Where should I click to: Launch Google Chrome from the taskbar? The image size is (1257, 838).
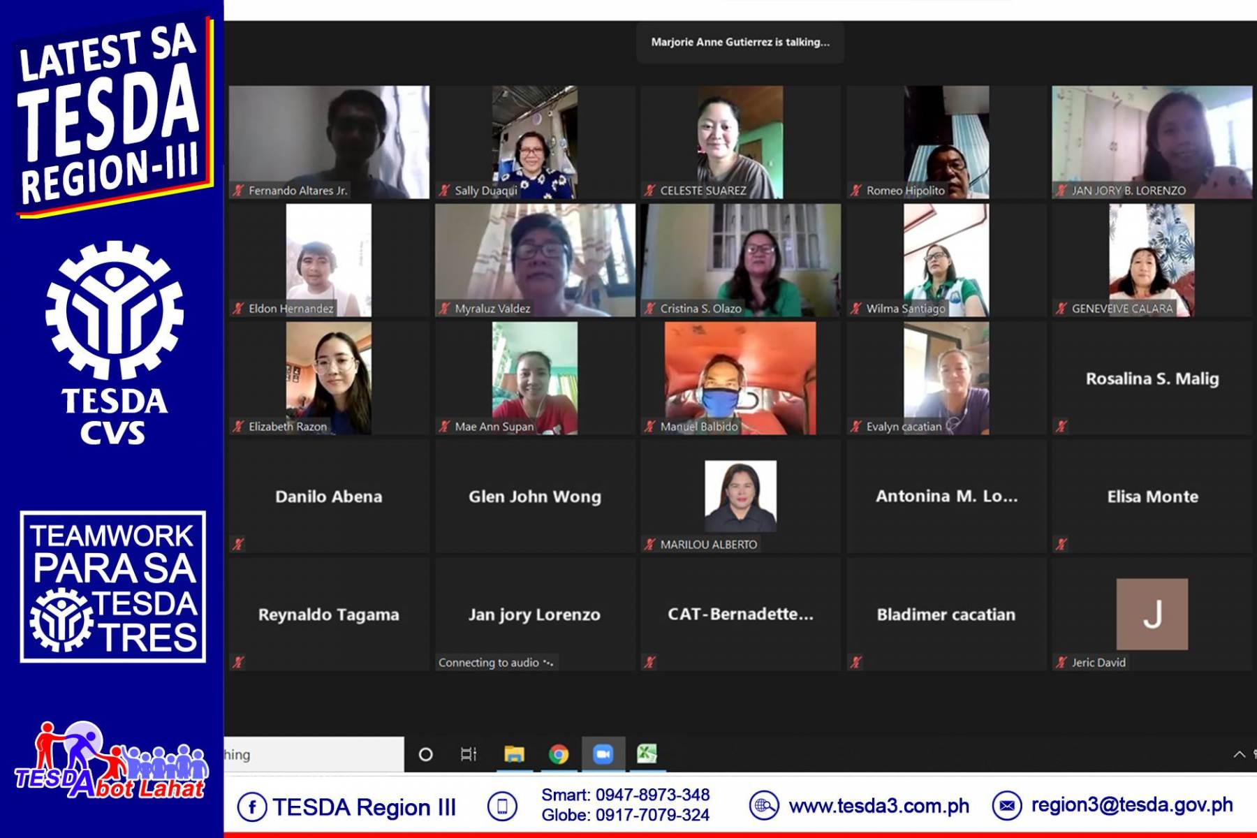(559, 754)
